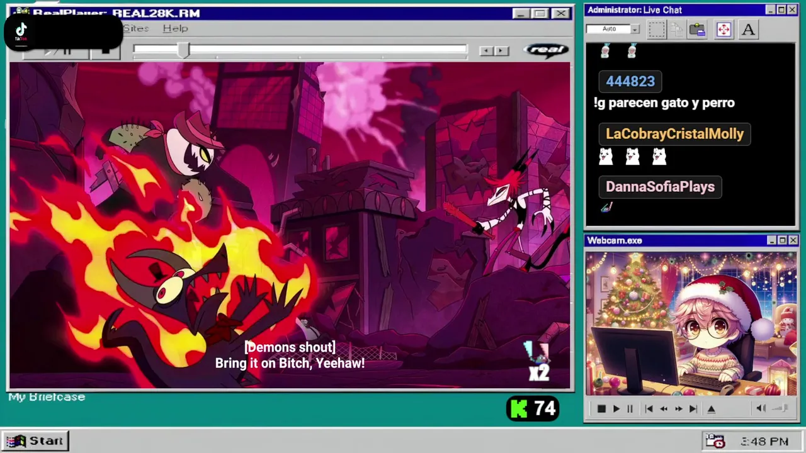Click the RealPlayer seek slider thumb
Image resolution: width=806 pixels, height=453 pixels.
[x=183, y=50]
